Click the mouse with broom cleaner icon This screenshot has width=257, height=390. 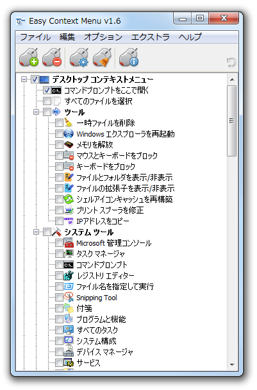[x=102, y=58]
